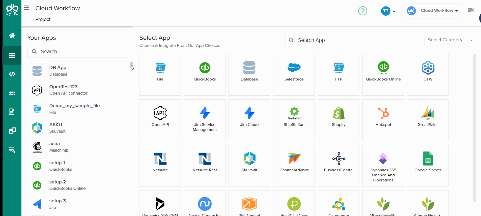Click the Select App grid scrollbar

pyautogui.click(x=474, y=128)
